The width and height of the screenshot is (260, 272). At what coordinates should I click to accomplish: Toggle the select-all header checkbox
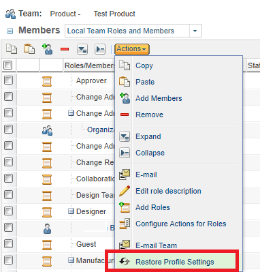(8, 65)
